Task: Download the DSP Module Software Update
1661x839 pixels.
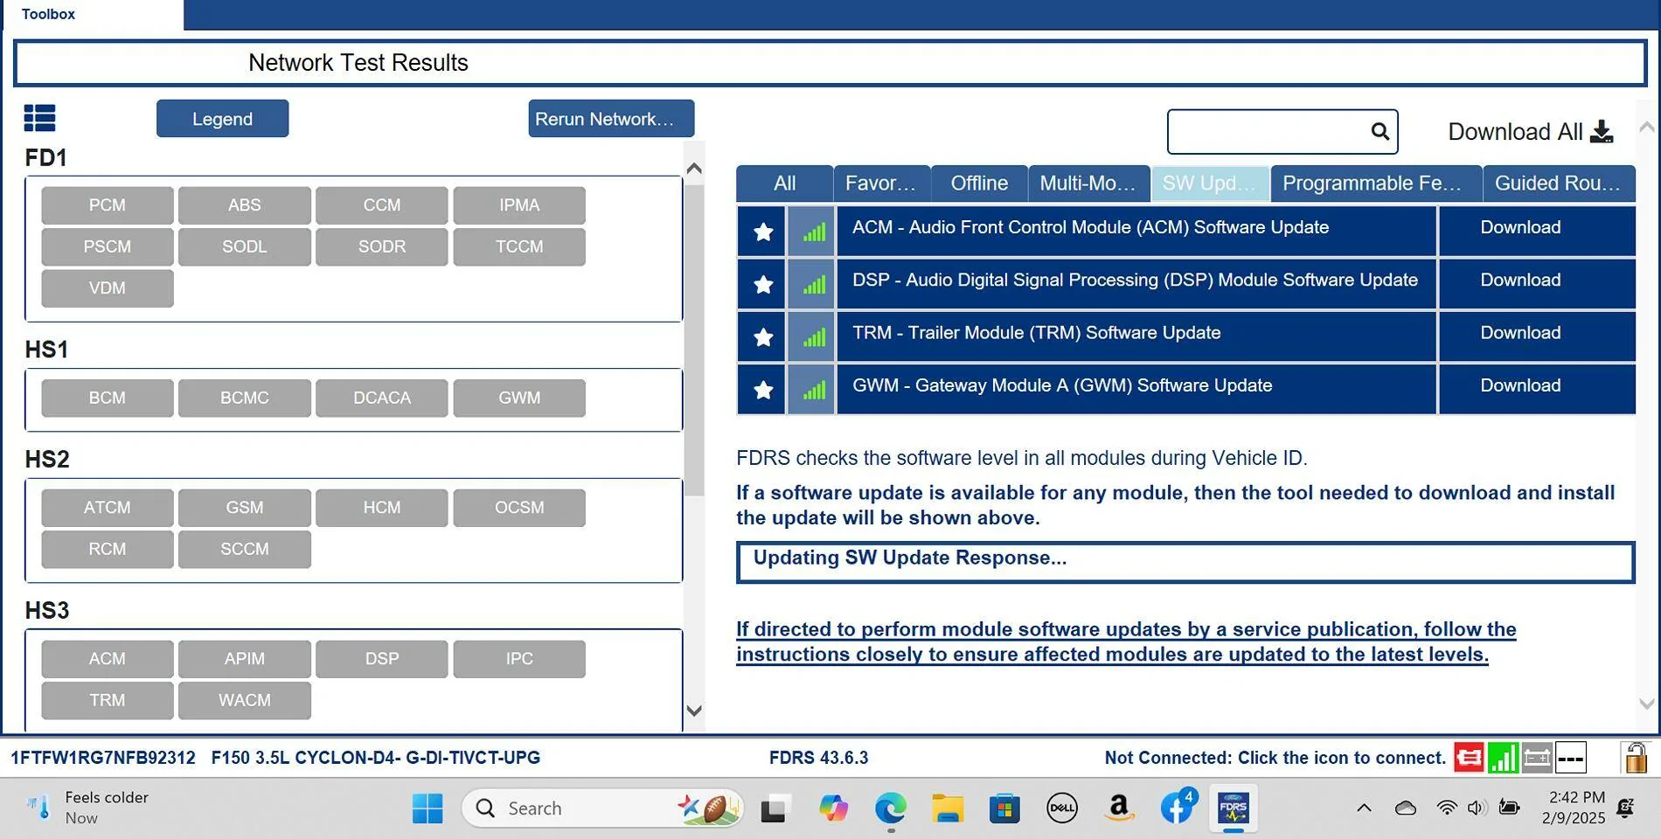Action: pyautogui.click(x=1537, y=284)
